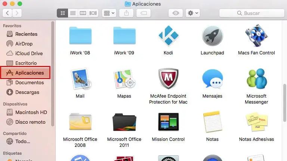Go back with the left arrow button
287x161 pixels.
[x=7, y=13]
